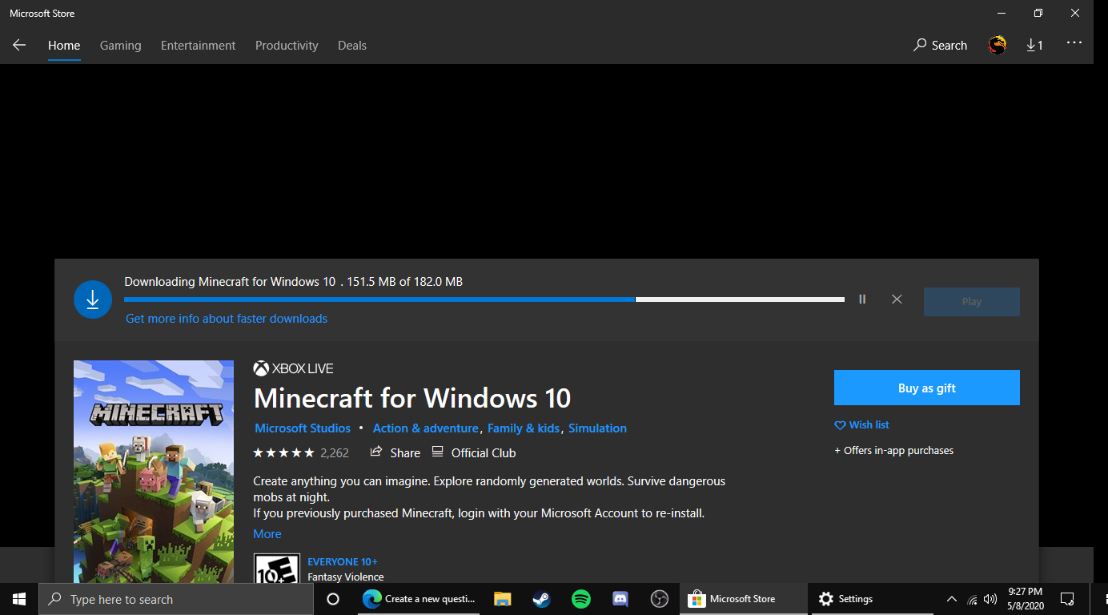Viewport: 1108px width, 615px height.
Task: Open Microsoft Studios publisher link
Action: (x=303, y=428)
